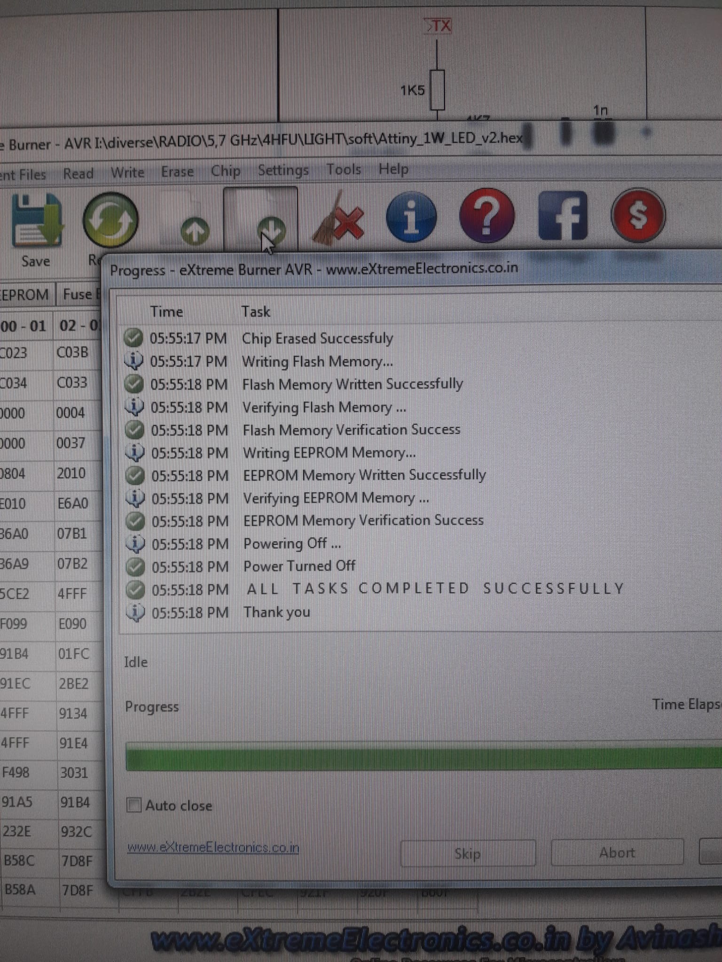Viewport: 722px width, 962px height.
Task: Open Help via red question mark icon
Action: tap(487, 216)
